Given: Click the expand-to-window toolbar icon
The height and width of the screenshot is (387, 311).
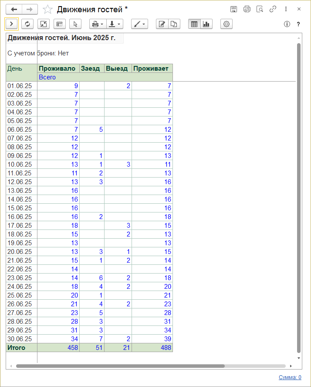Looking at the screenshot, I should (44, 24).
